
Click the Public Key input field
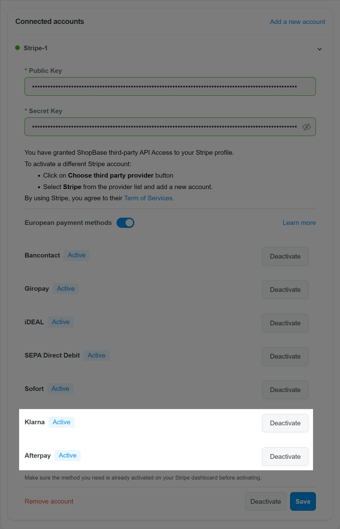pos(170,87)
